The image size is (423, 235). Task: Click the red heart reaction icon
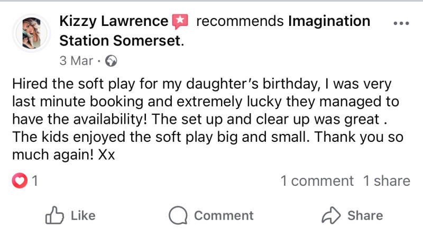point(19,181)
